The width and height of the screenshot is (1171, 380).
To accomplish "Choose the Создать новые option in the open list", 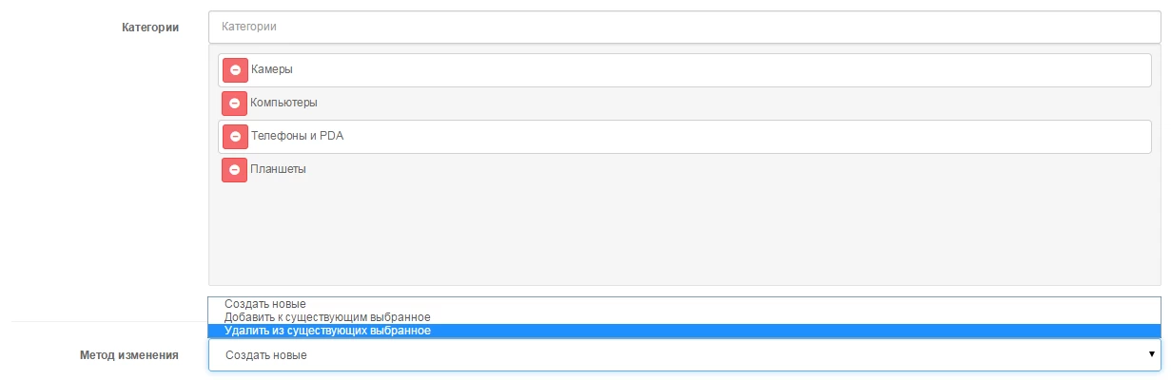I will [x=266, y=304].
